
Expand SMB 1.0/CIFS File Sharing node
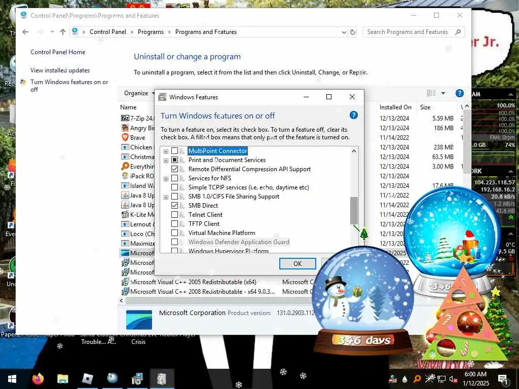[x=166, y=197]
